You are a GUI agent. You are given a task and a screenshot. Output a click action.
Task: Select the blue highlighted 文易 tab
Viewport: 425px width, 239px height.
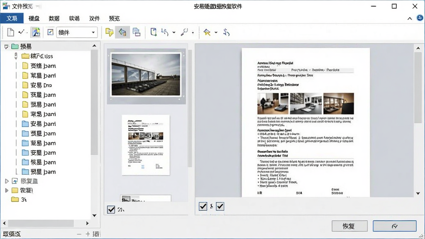click(x=12, y=18)
